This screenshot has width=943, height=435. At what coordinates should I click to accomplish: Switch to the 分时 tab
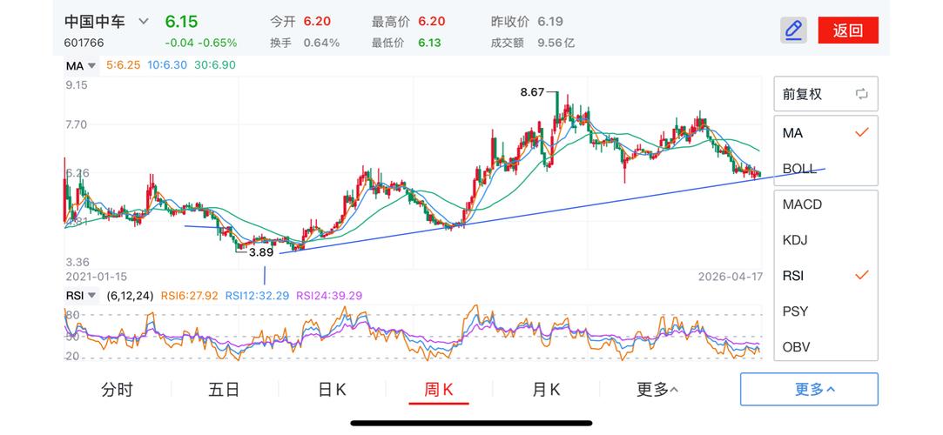click(117, 390)
